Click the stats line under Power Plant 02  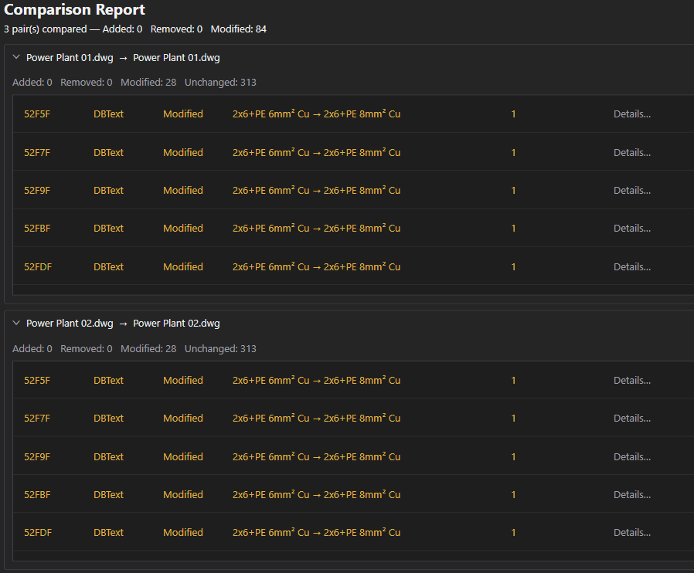[134, 349]
